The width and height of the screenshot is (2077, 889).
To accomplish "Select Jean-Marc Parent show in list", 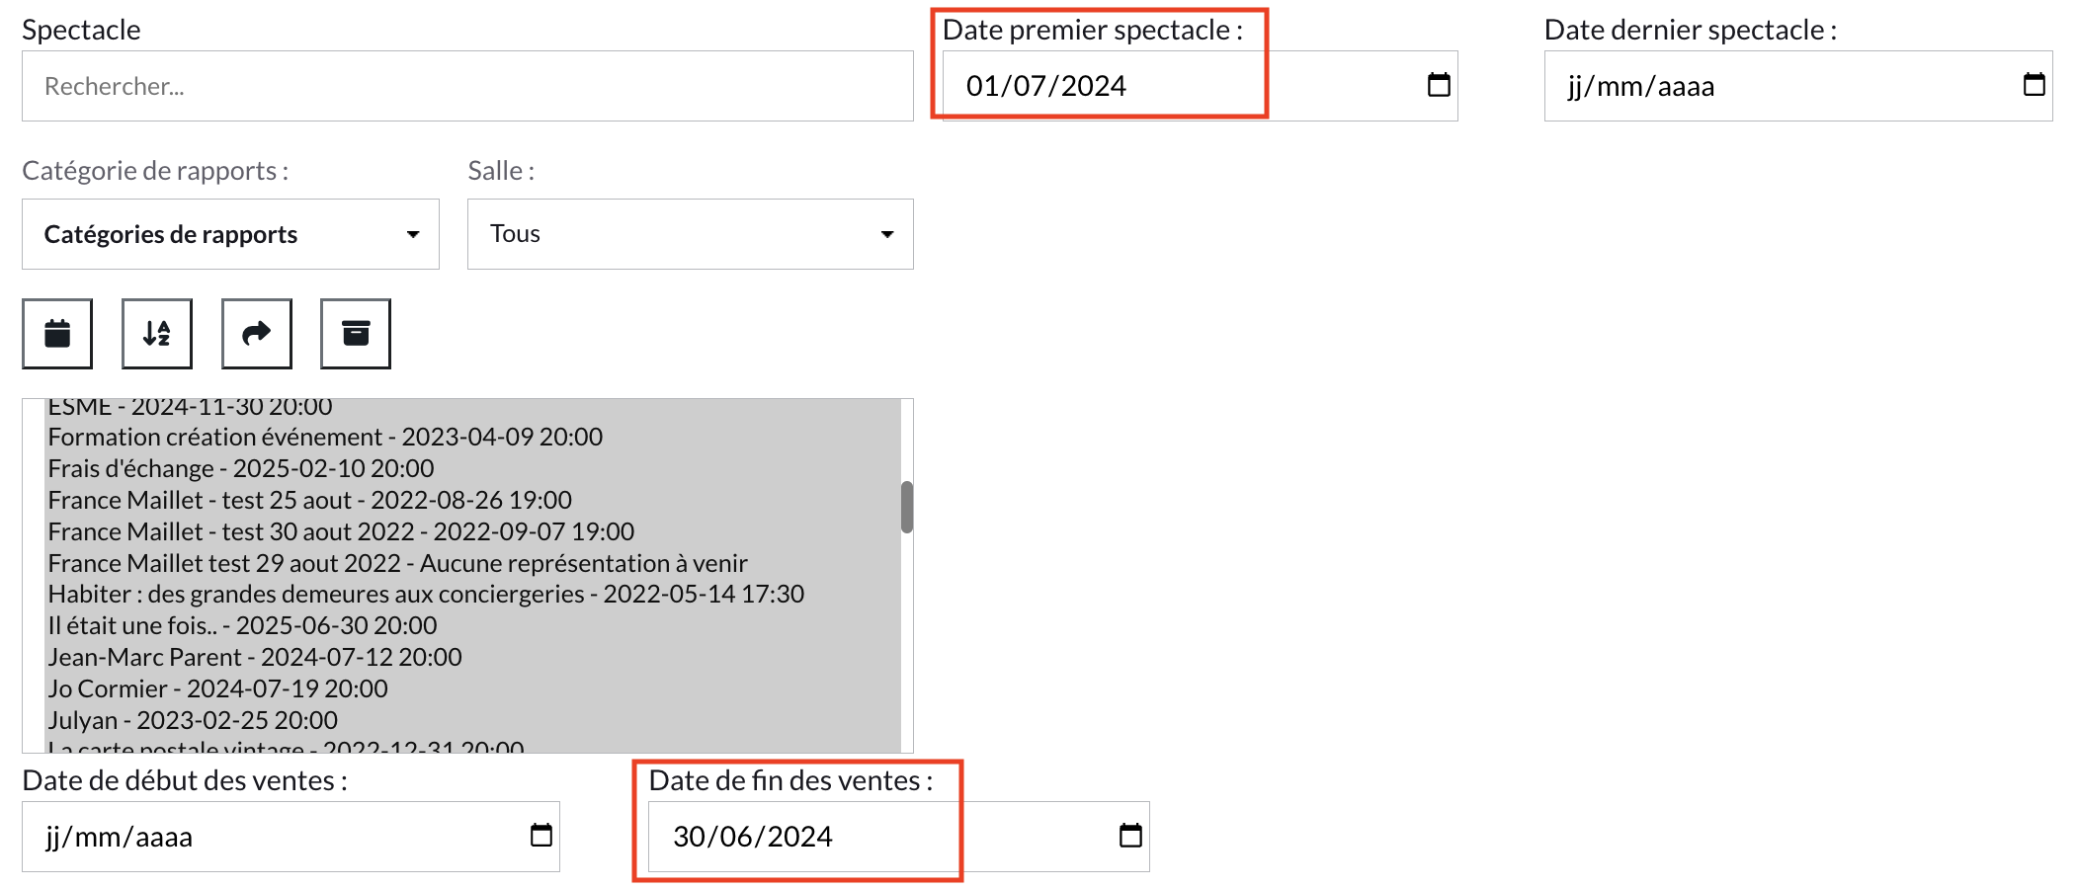I will pos(255,658).
